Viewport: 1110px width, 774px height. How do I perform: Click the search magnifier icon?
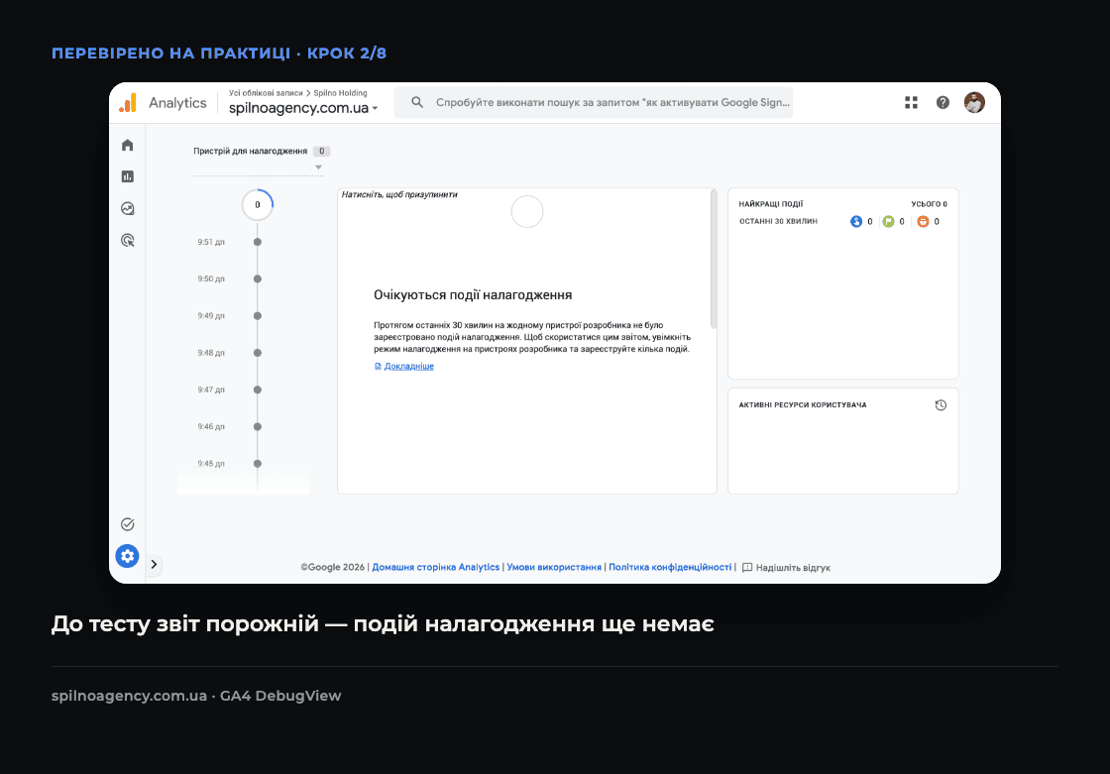tap(417, 103)
